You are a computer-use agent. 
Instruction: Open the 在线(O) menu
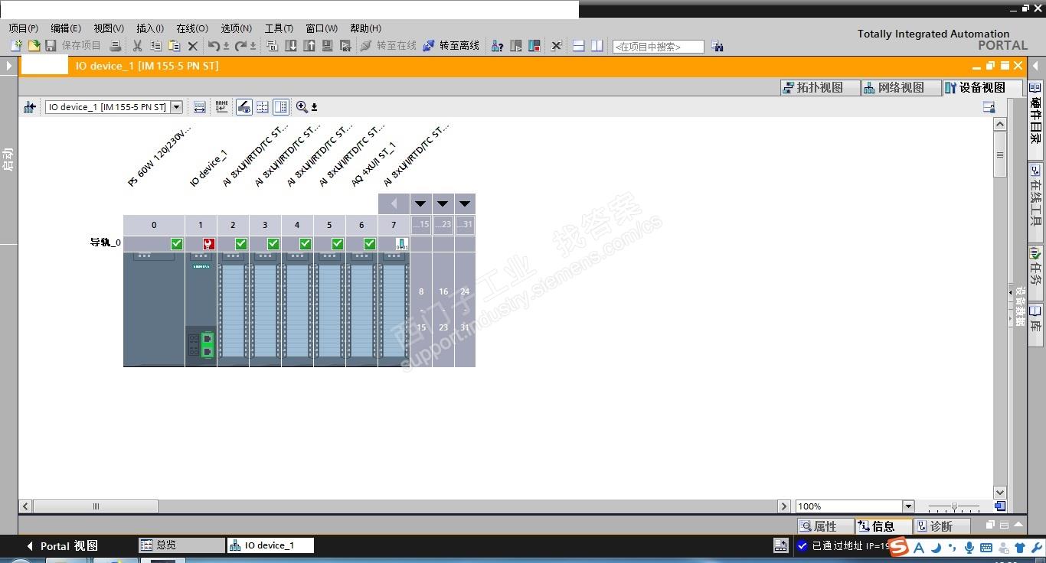192,28
